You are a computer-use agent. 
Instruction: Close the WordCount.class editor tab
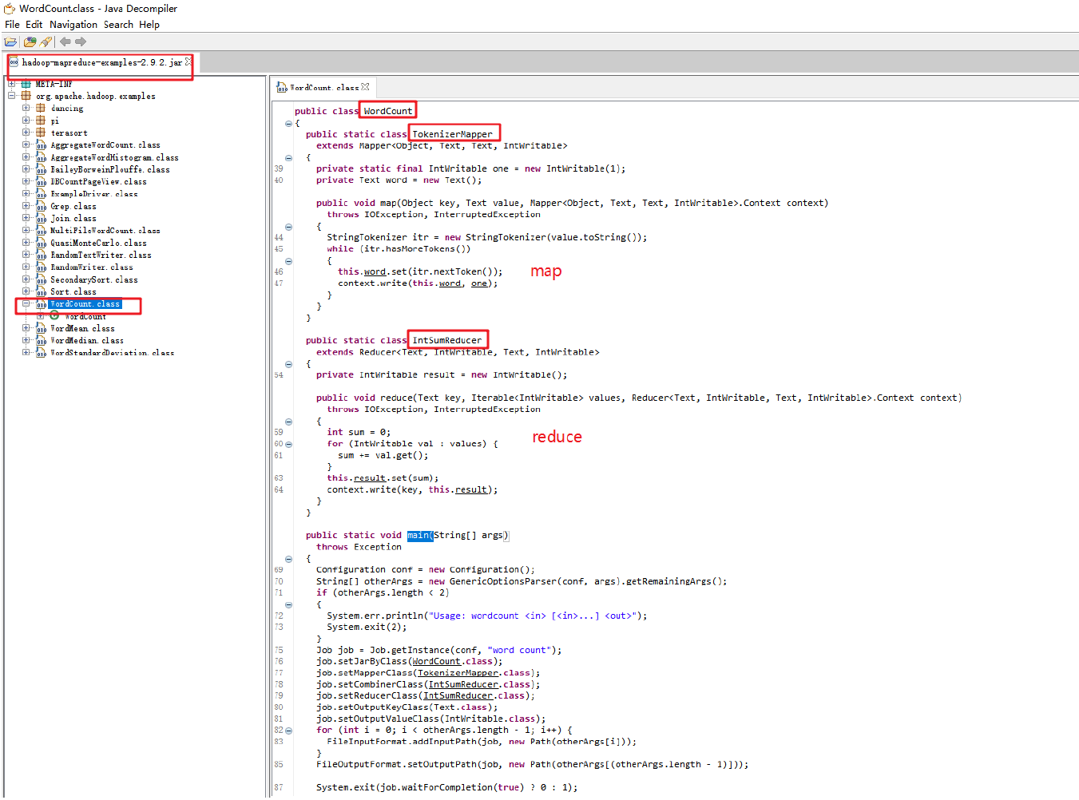point(365,87)
